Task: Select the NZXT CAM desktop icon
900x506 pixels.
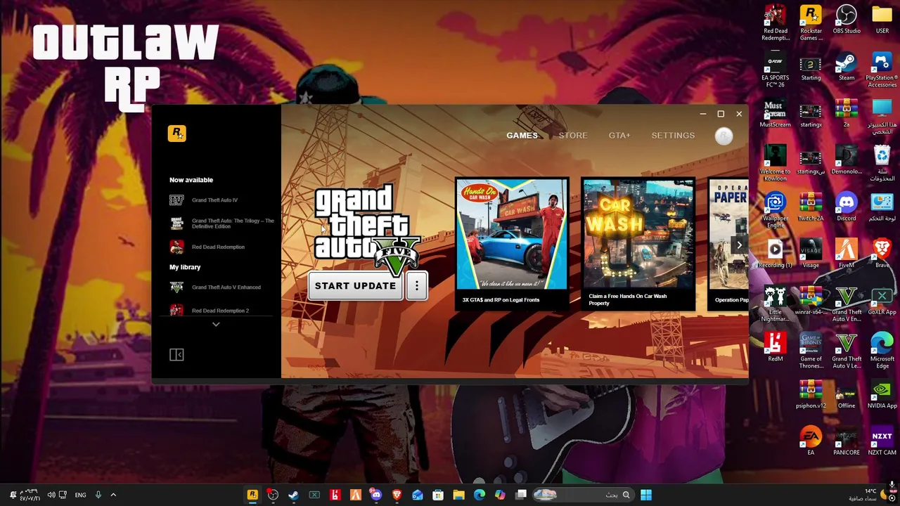Action: 882,442
